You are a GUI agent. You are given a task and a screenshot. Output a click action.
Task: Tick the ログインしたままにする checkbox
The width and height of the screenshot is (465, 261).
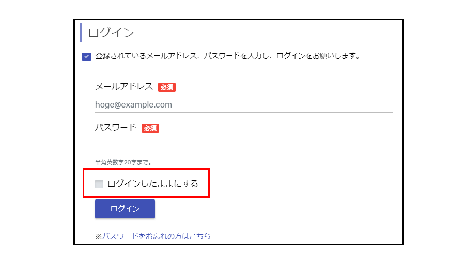click(99, 183)
